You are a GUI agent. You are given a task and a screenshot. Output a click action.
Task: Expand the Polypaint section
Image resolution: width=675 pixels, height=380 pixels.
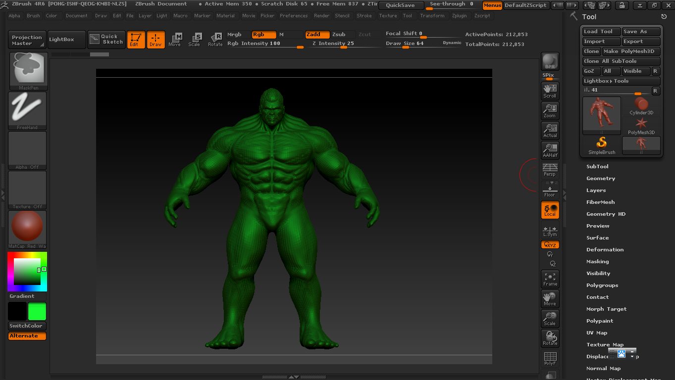(600, 321)
